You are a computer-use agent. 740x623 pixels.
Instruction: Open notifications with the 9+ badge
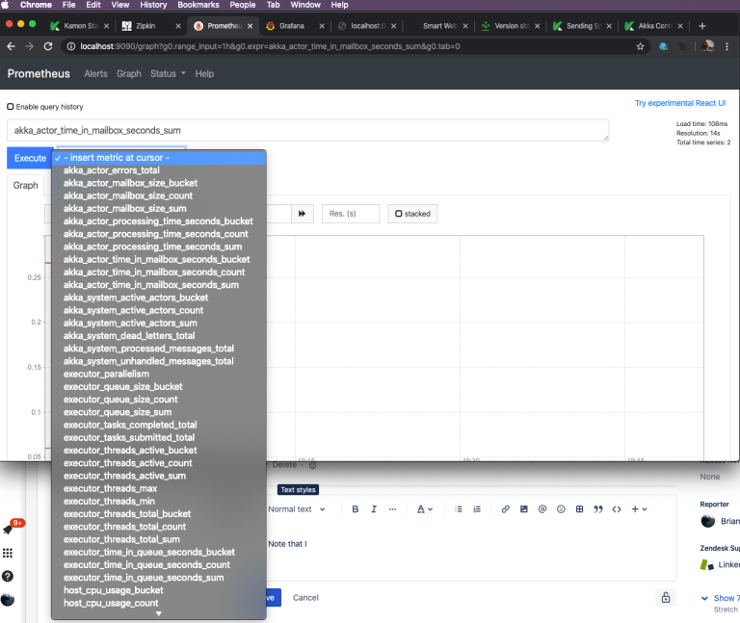(x=9, y=530)
